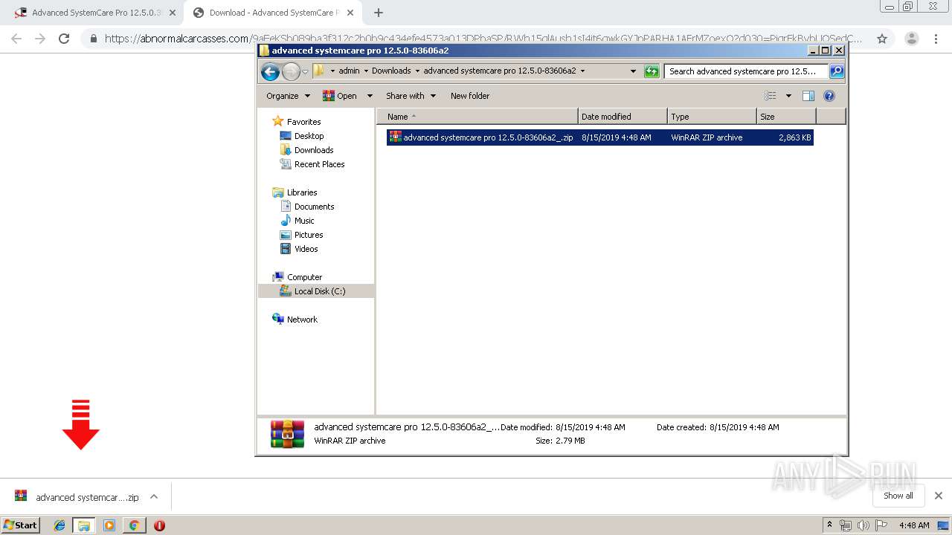Navigate to admin in the breadcrumb
The height and width of the screenshot is (535, 952).
coord(349,71)
